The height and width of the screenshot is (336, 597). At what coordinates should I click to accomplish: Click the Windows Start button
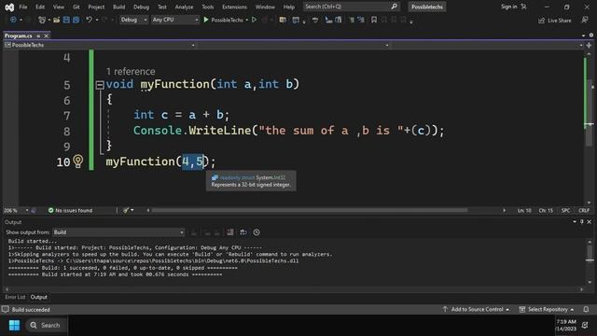coord(15,325)
